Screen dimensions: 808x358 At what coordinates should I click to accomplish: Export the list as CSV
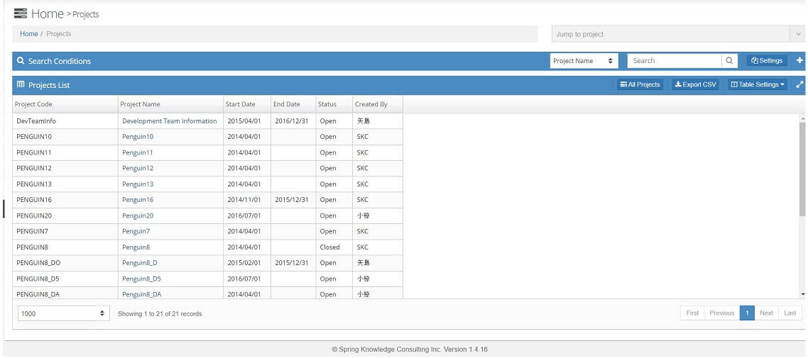coord(695,84)
